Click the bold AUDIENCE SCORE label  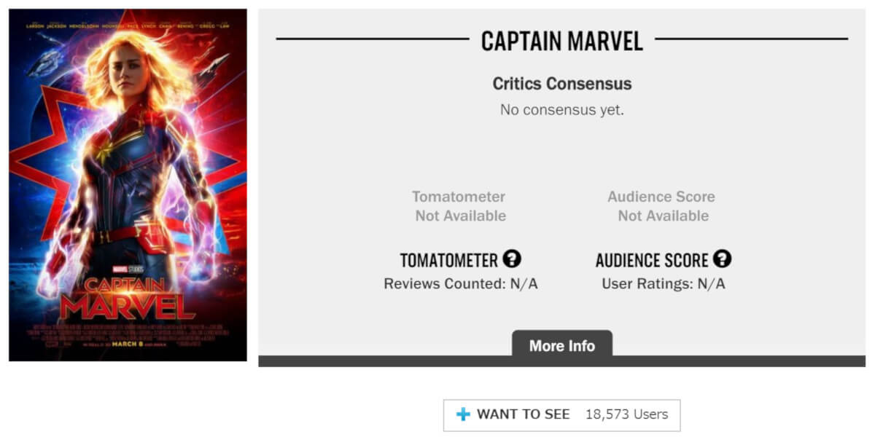click(652, 260)
